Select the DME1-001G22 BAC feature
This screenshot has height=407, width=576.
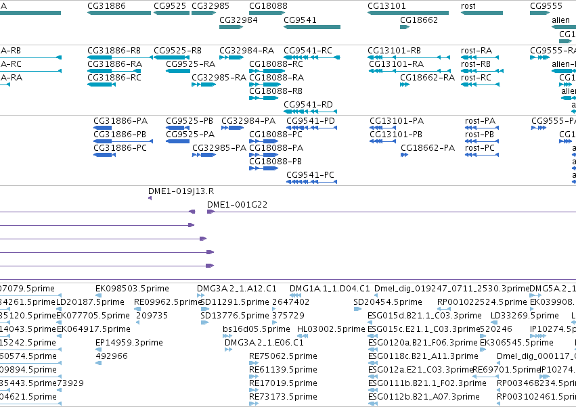point(238,205)
